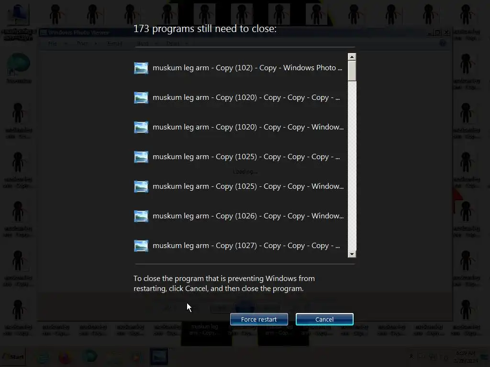Click Force restart button
The width and height of the screenshot is (490, 367).
point(259,319)
